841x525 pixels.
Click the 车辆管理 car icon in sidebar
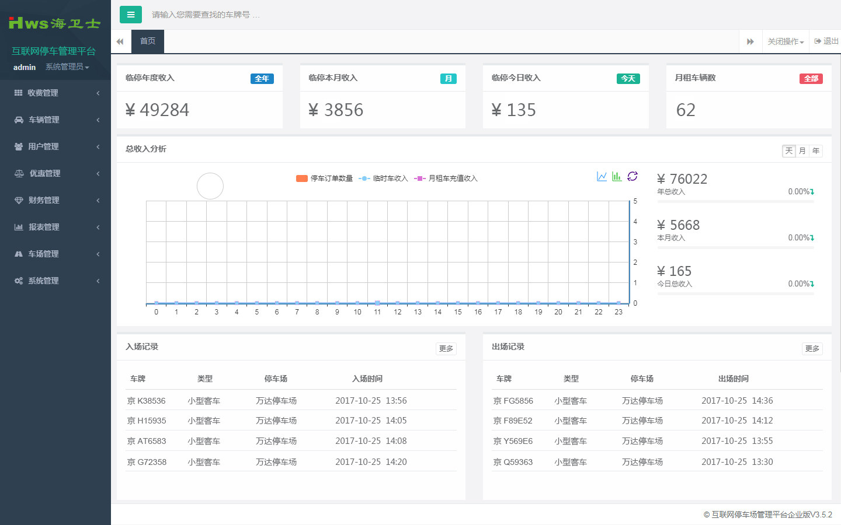click(19, 120)
